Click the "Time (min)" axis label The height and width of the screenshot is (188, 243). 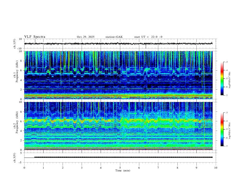point(123,170)
